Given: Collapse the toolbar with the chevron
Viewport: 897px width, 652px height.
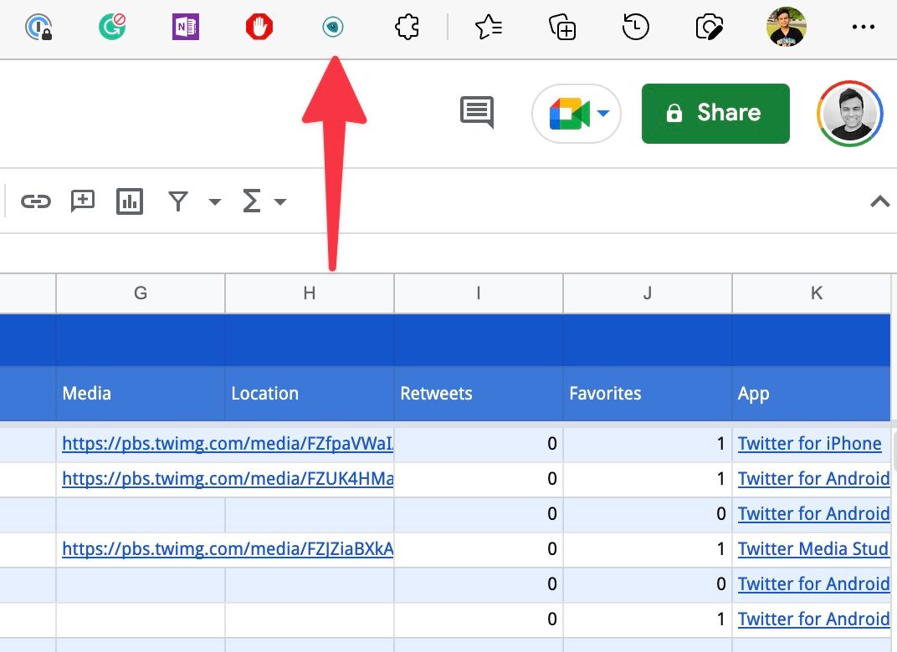Looking at the screenshot, I should [x=879, y=201].
